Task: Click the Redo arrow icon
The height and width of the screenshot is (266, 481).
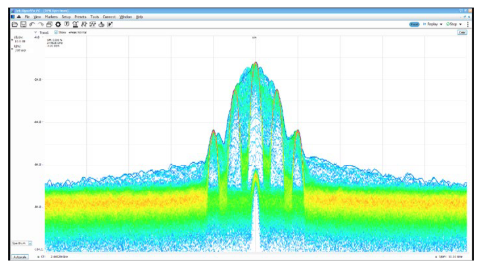Action: coord(40,24)
